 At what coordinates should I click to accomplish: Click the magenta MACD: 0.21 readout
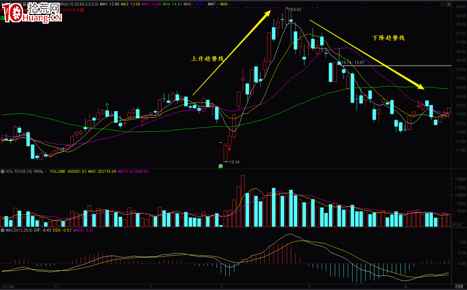point(83,230)
